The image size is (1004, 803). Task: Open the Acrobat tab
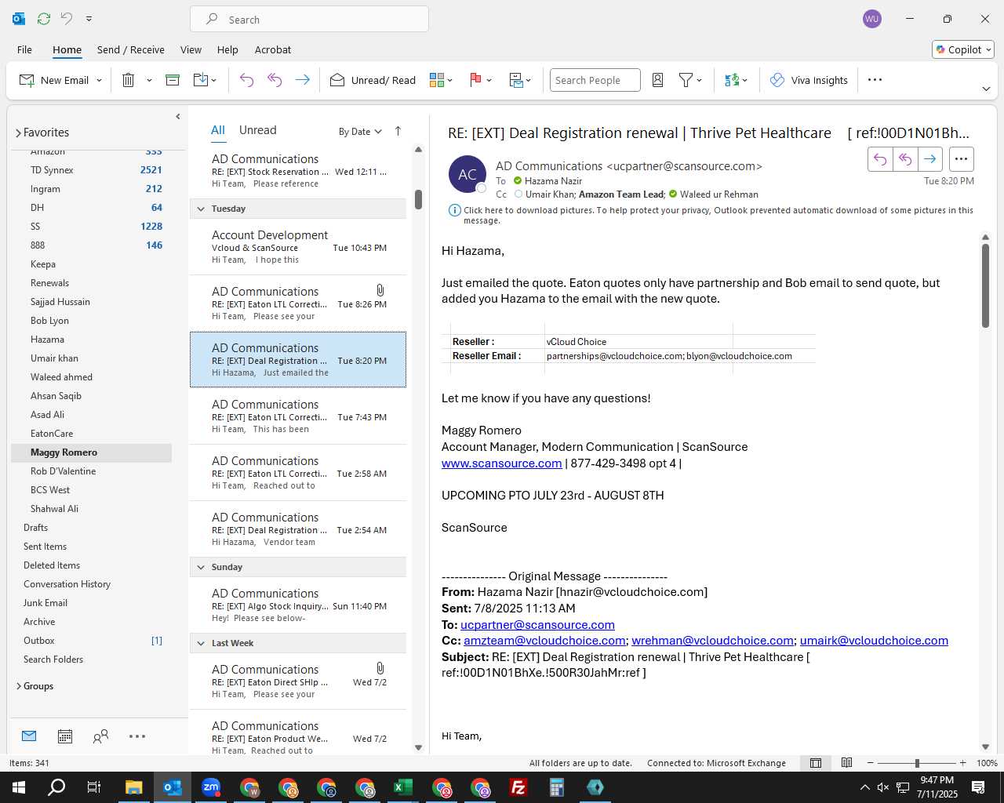point(273,49)
